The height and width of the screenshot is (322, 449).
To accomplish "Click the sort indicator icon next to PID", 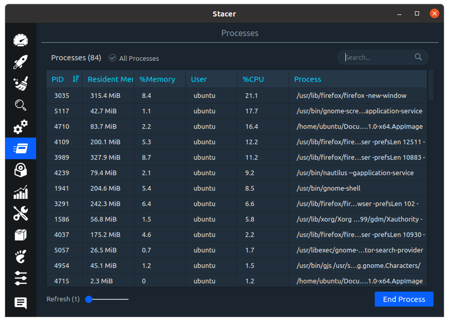I will [75, 79].
